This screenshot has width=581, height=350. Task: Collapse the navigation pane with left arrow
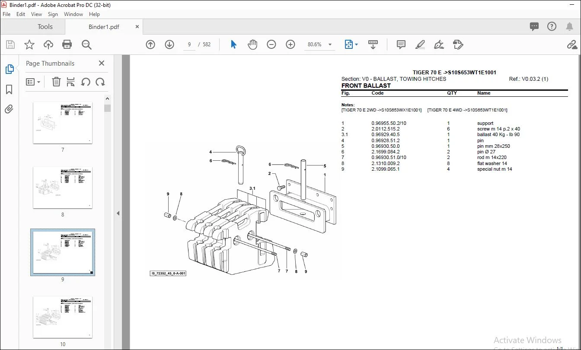(x=118, y=213)
